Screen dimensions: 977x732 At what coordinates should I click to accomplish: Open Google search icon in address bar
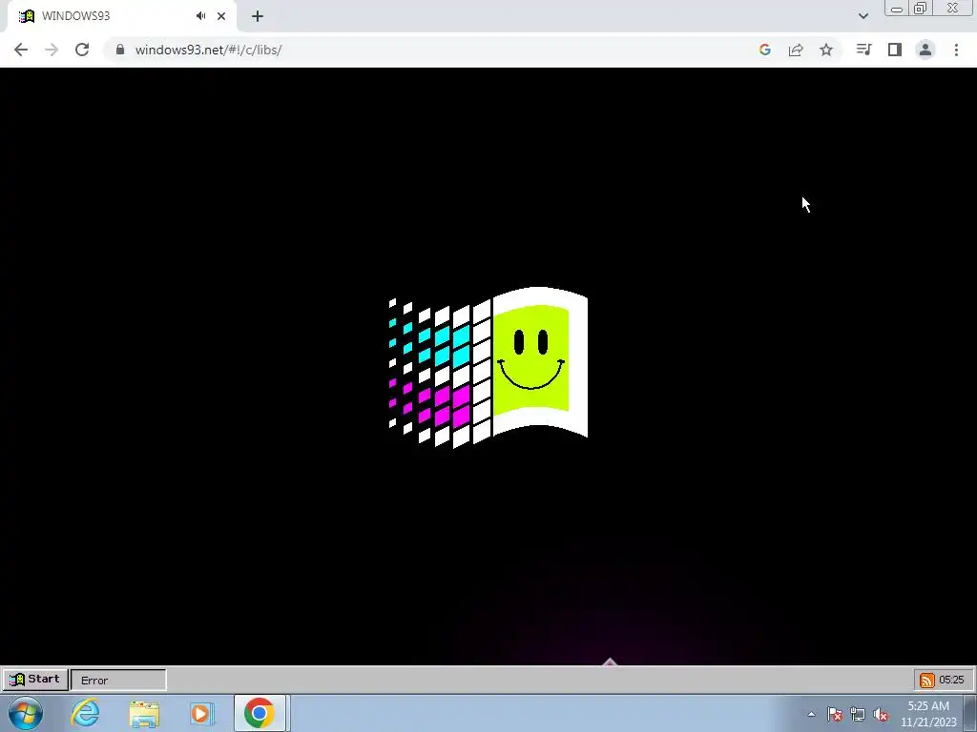point(764,50)
